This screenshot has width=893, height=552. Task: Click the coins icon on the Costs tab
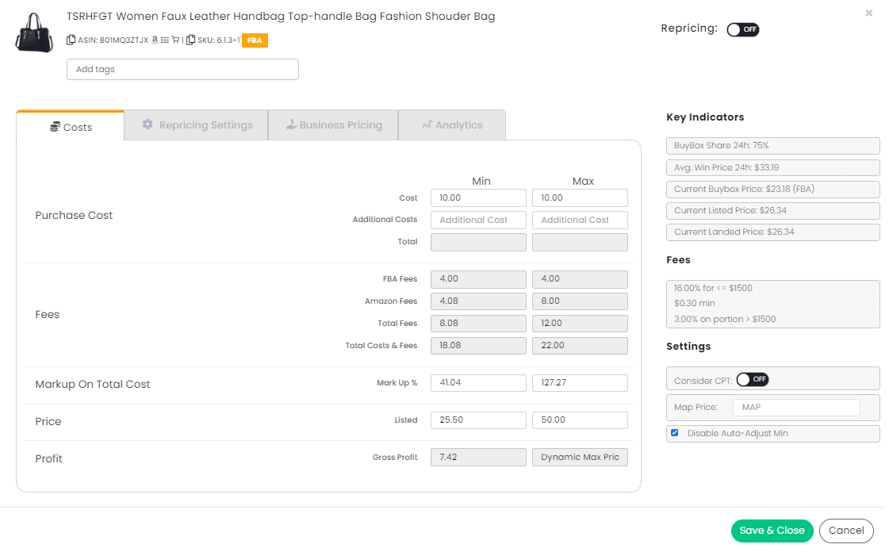click(x=56, y=126)
